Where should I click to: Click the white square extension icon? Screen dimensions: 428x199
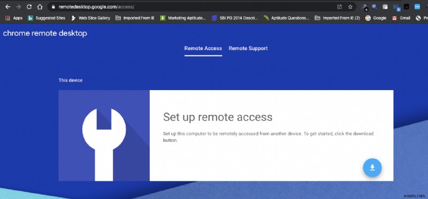(385, 7)
